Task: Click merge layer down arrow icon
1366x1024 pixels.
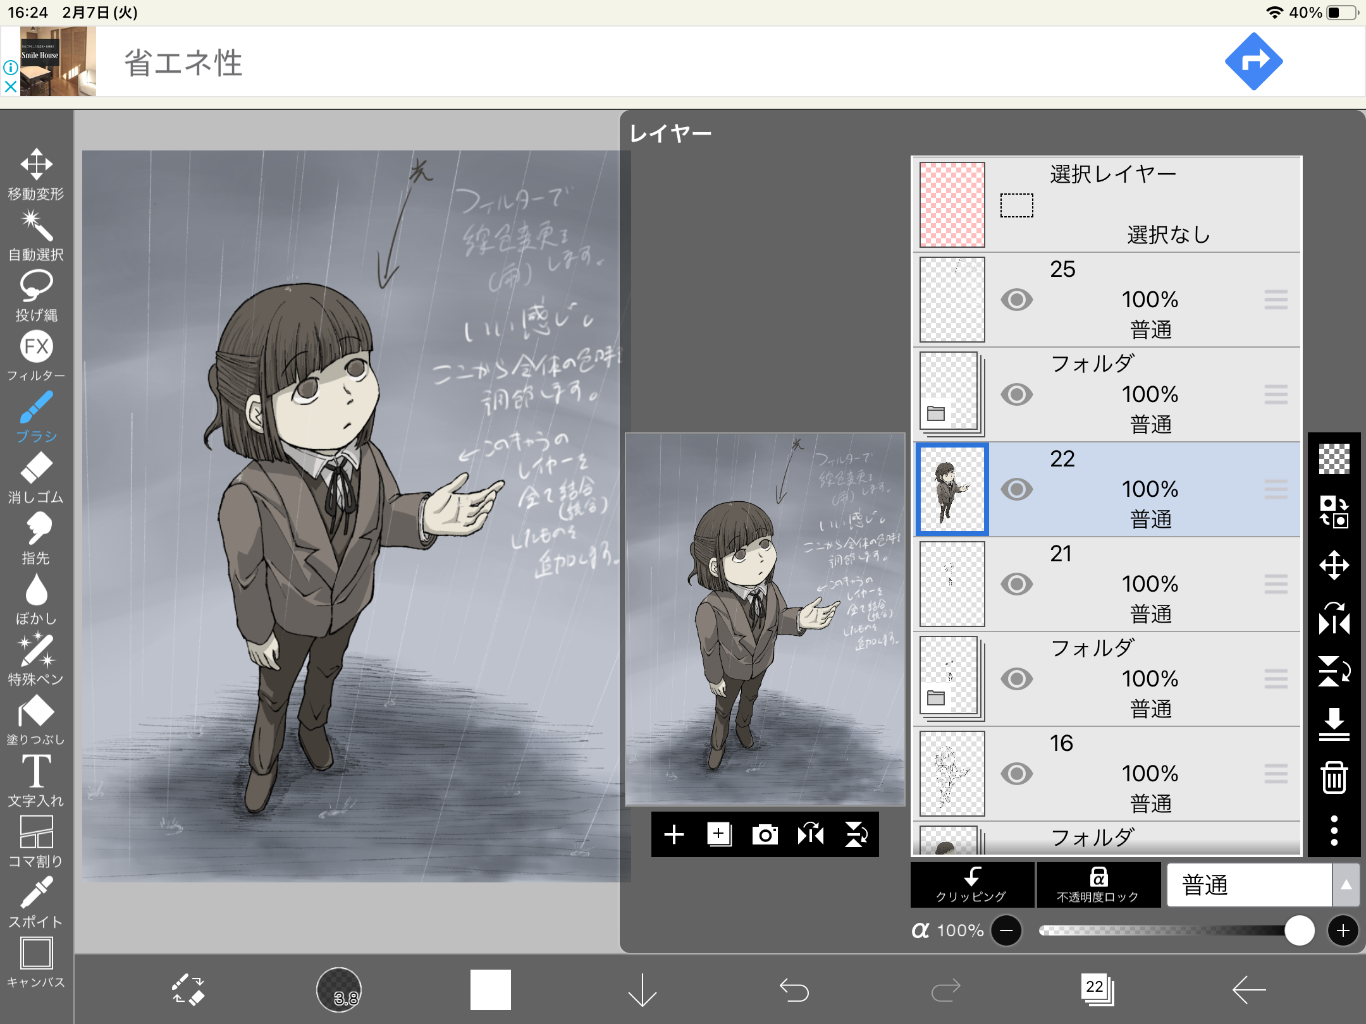Action: [x=1334, y=724]
